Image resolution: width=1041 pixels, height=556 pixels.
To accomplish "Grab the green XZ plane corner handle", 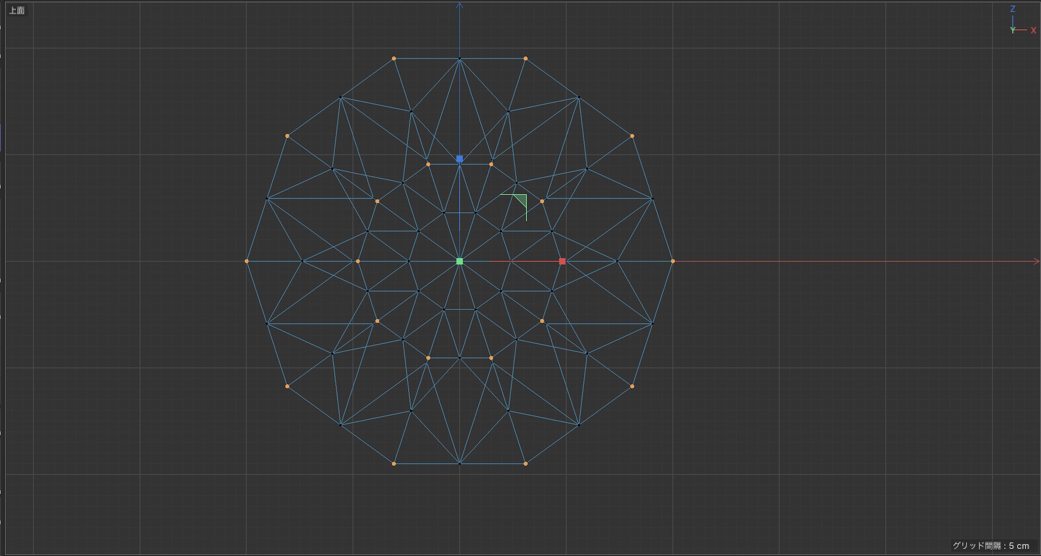I will (521, 200).
